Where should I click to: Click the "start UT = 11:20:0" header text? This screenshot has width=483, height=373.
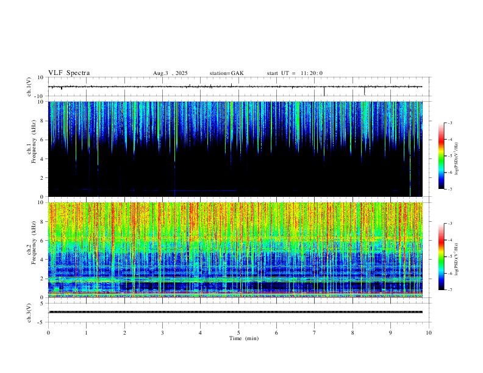coord(295,73)
